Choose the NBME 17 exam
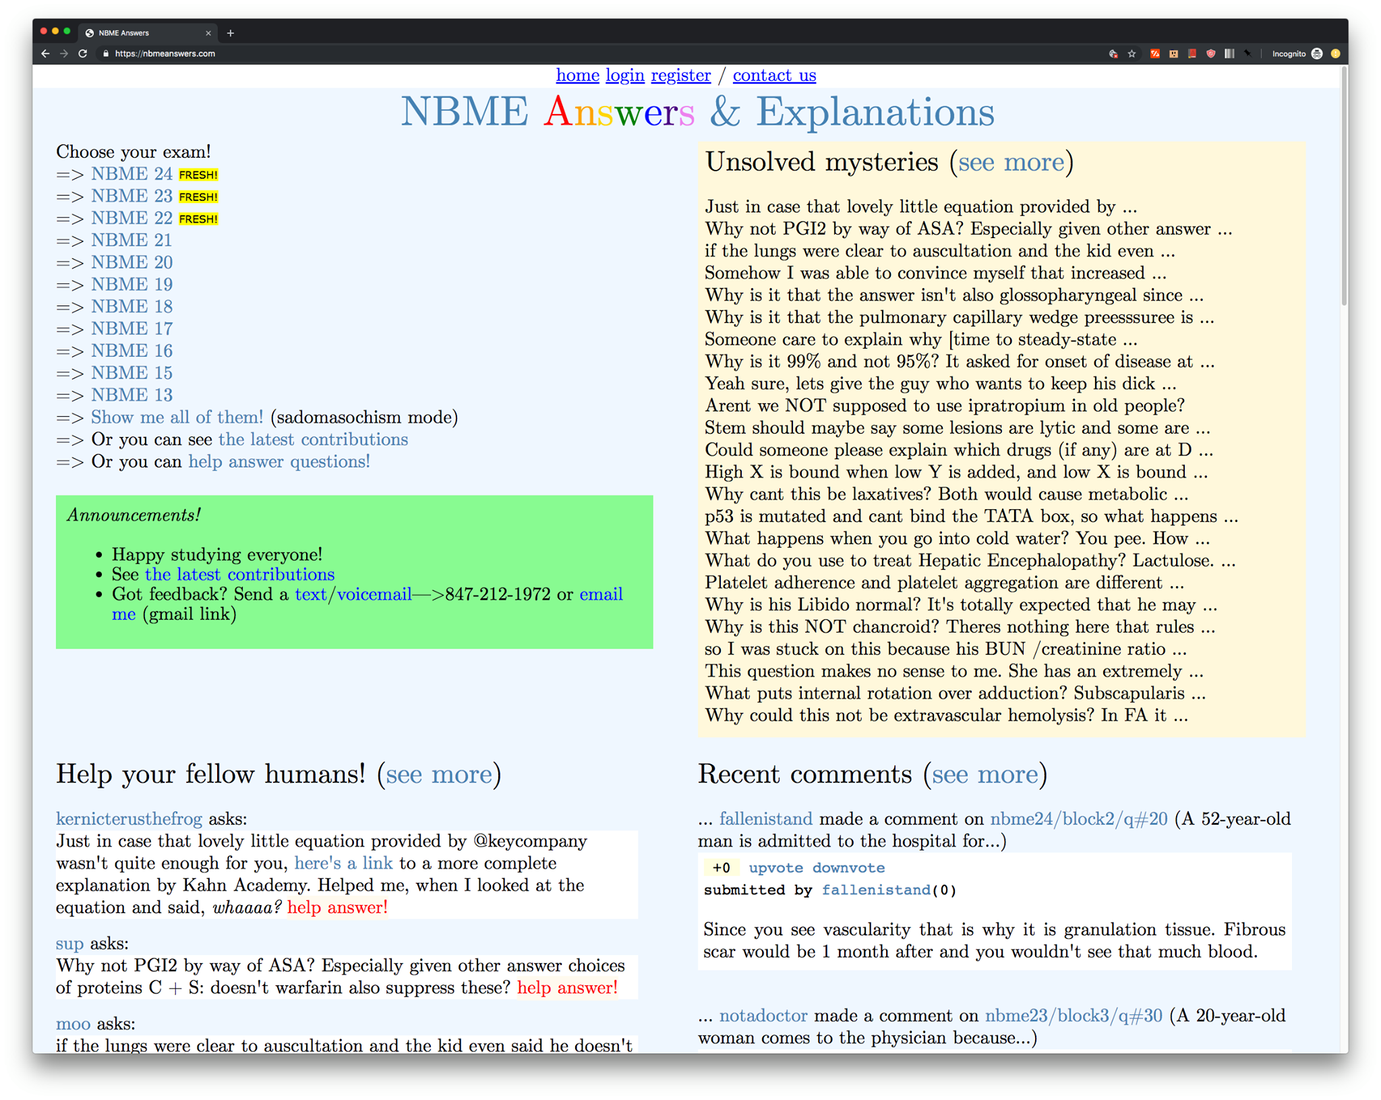Image resolution: width=1381 pixels, height=1100 pixels. click(132, 329)
